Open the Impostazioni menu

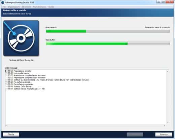pos(14,7)
